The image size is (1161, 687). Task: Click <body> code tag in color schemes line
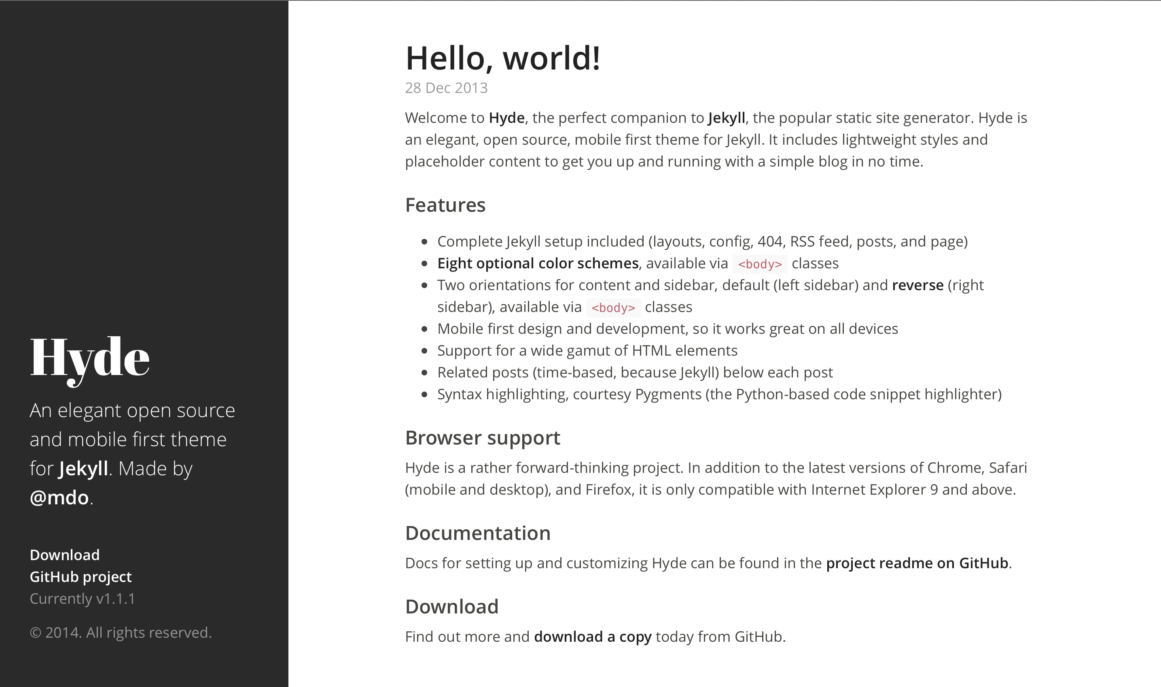click(760, 264)
